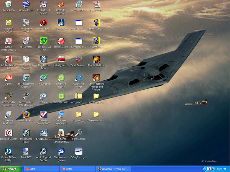The image size is (230, 172).
Task: Select the Musicnotes Player icon
Action: pos(26,133)
